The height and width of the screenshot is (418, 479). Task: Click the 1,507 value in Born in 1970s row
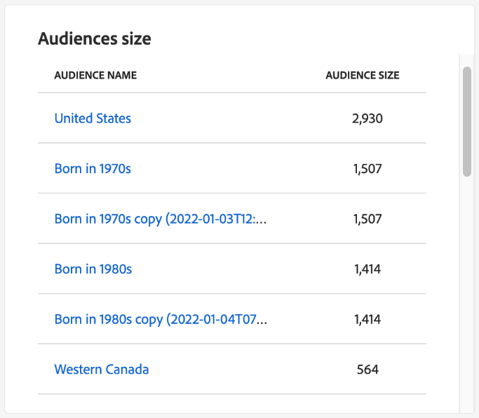coord(367,169)
